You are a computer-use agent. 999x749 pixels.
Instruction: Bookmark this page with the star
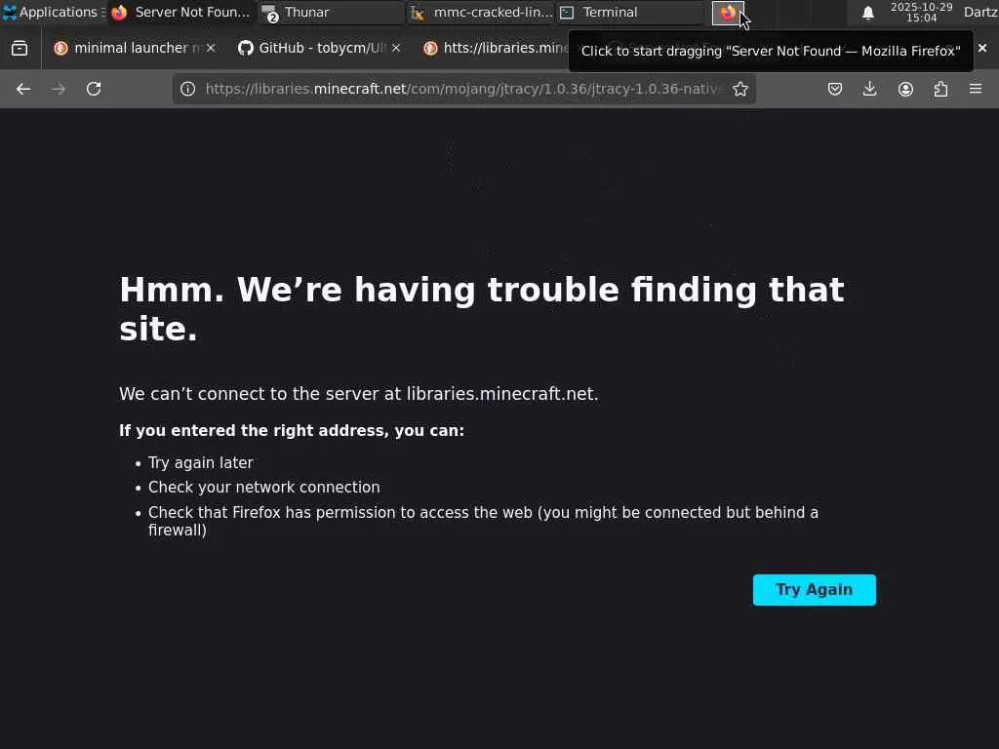click(x=739, y=89)
